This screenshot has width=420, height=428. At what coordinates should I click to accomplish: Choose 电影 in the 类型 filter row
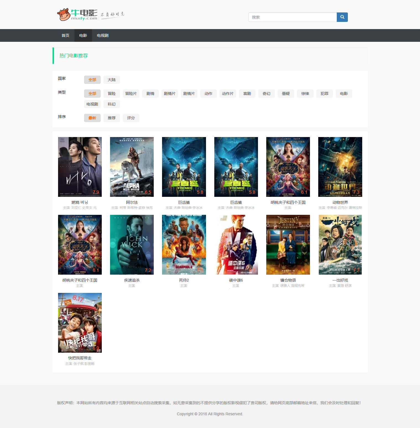coord(344,94)
